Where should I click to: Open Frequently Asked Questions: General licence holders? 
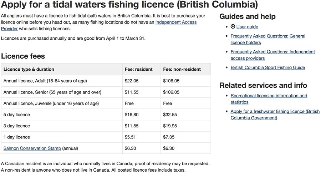click(x=268, y=39)
